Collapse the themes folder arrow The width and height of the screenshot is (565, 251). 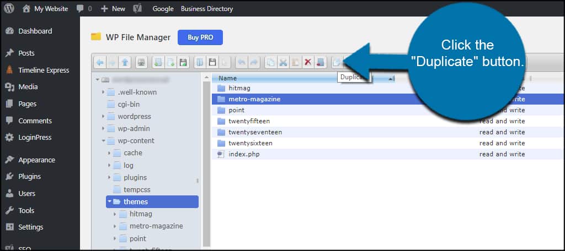tap(110, 201)
